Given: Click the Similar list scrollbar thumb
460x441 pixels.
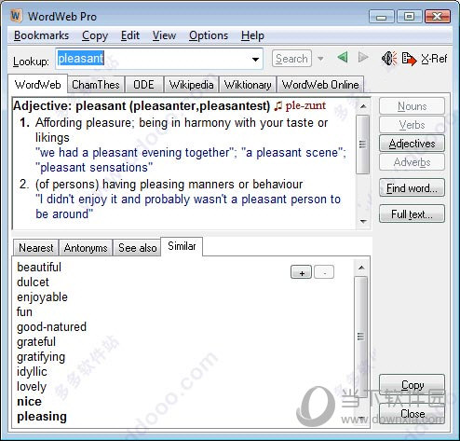Looking at the screenshot, I should click(360, 337).
